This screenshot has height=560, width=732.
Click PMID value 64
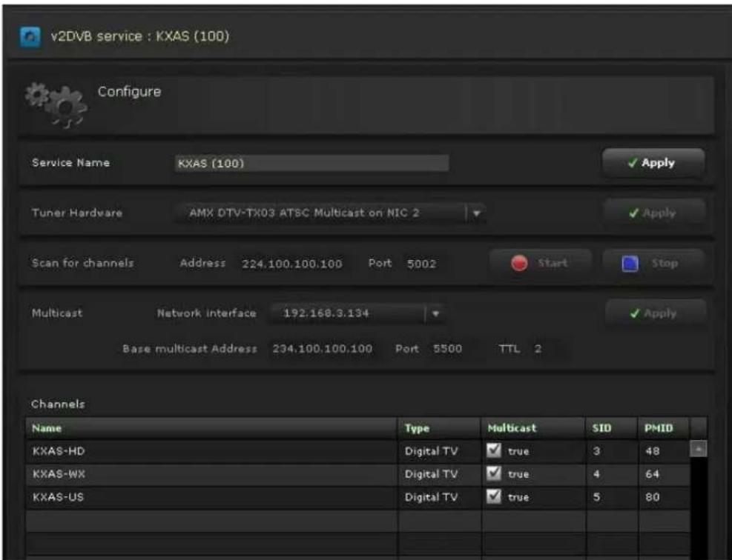click(x=652, y=474)
